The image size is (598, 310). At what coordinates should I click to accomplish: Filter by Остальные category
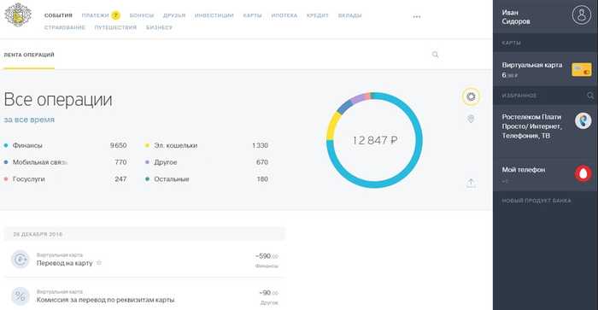171,178
